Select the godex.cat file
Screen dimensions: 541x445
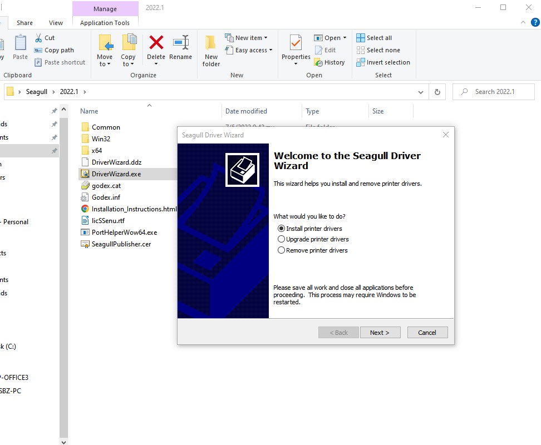click(106, 186)
